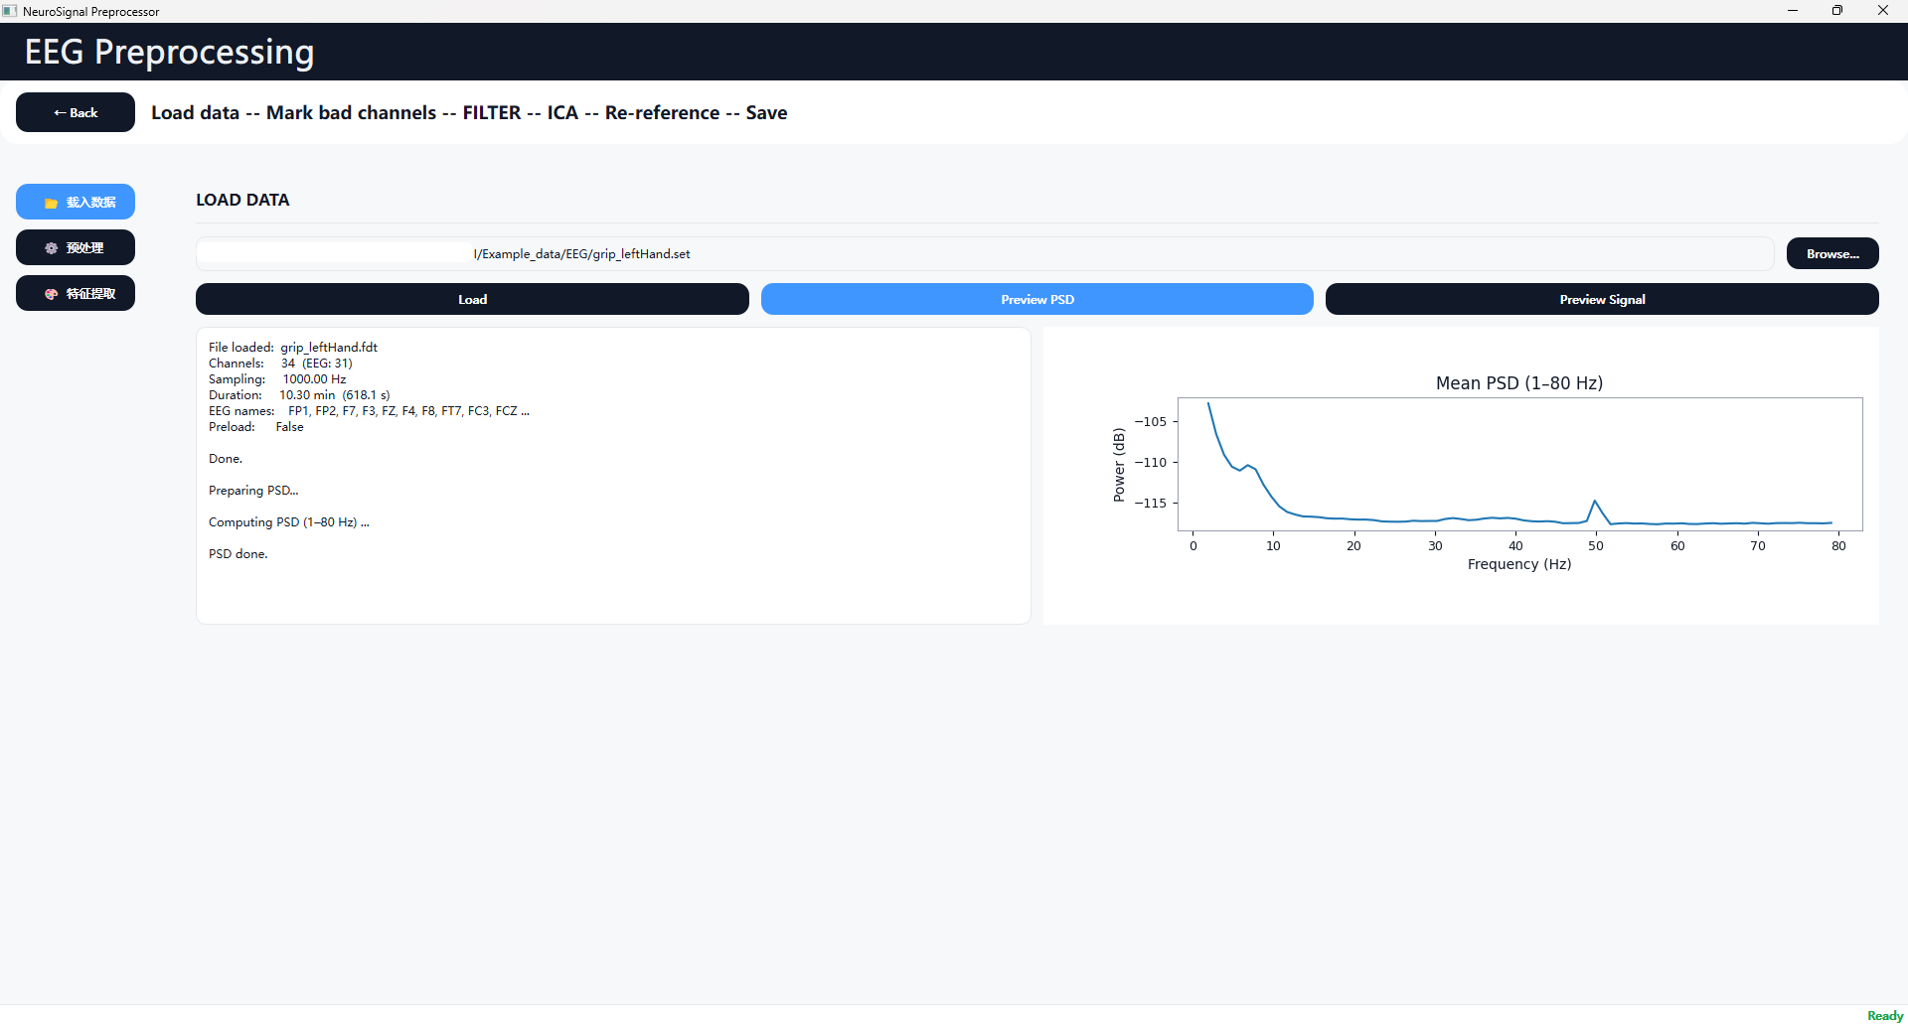Click the 'Ready' status bar text
1908x1025 pixels.
click(1885, 1016)
